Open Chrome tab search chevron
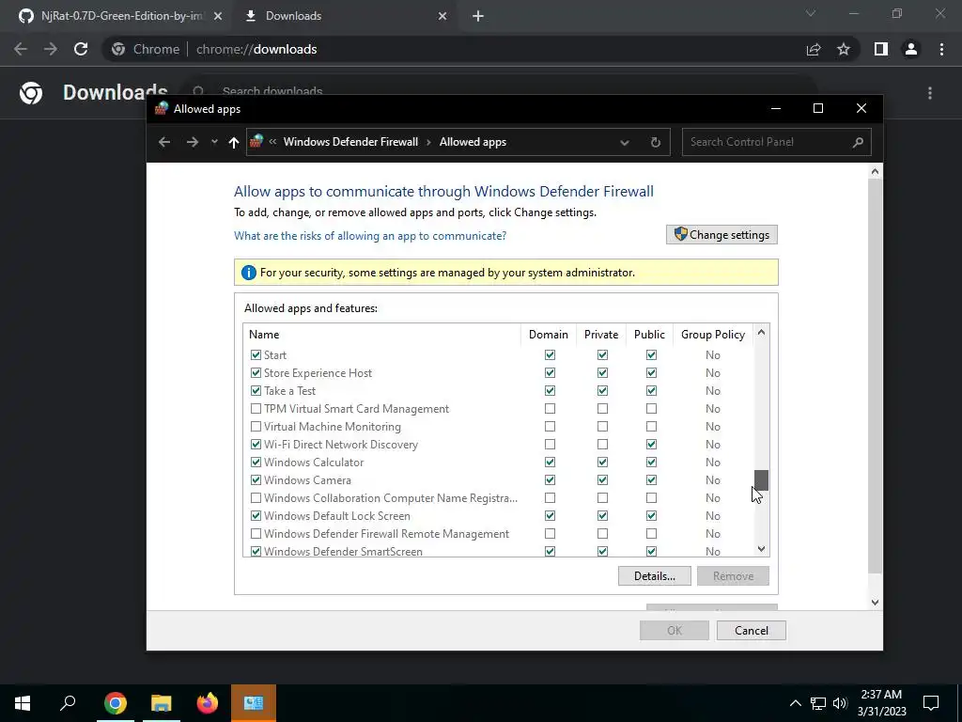The width and height of the screenshot is (962, 722). [811, 13]
